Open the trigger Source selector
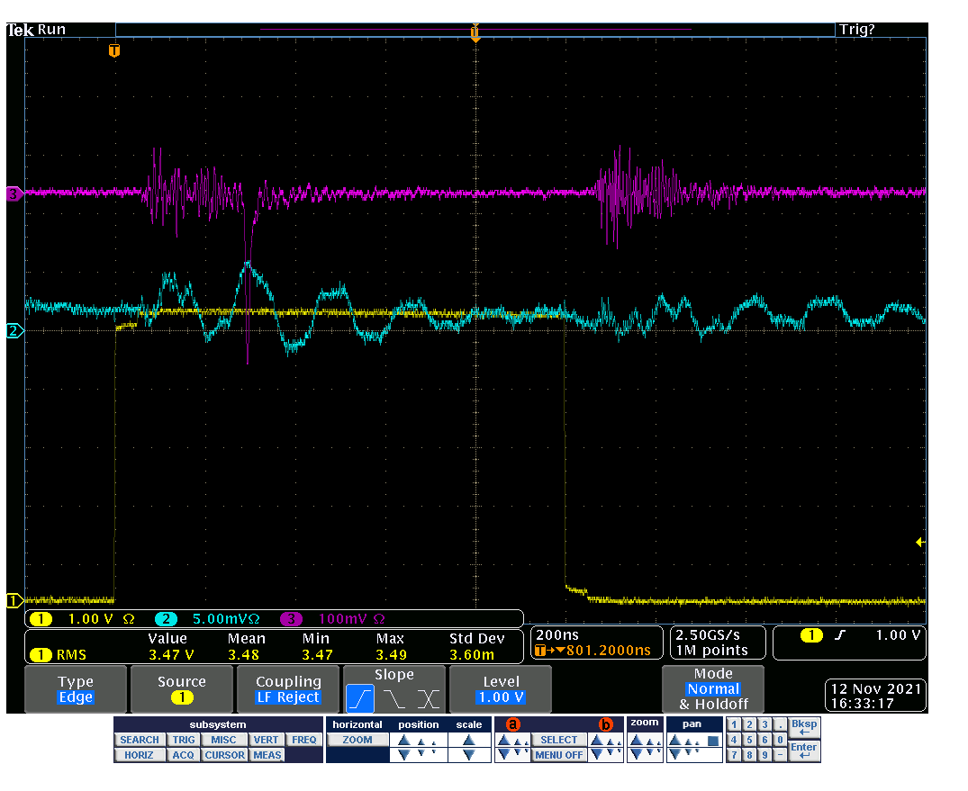968x791 pixels. click(x=182, y=689)
